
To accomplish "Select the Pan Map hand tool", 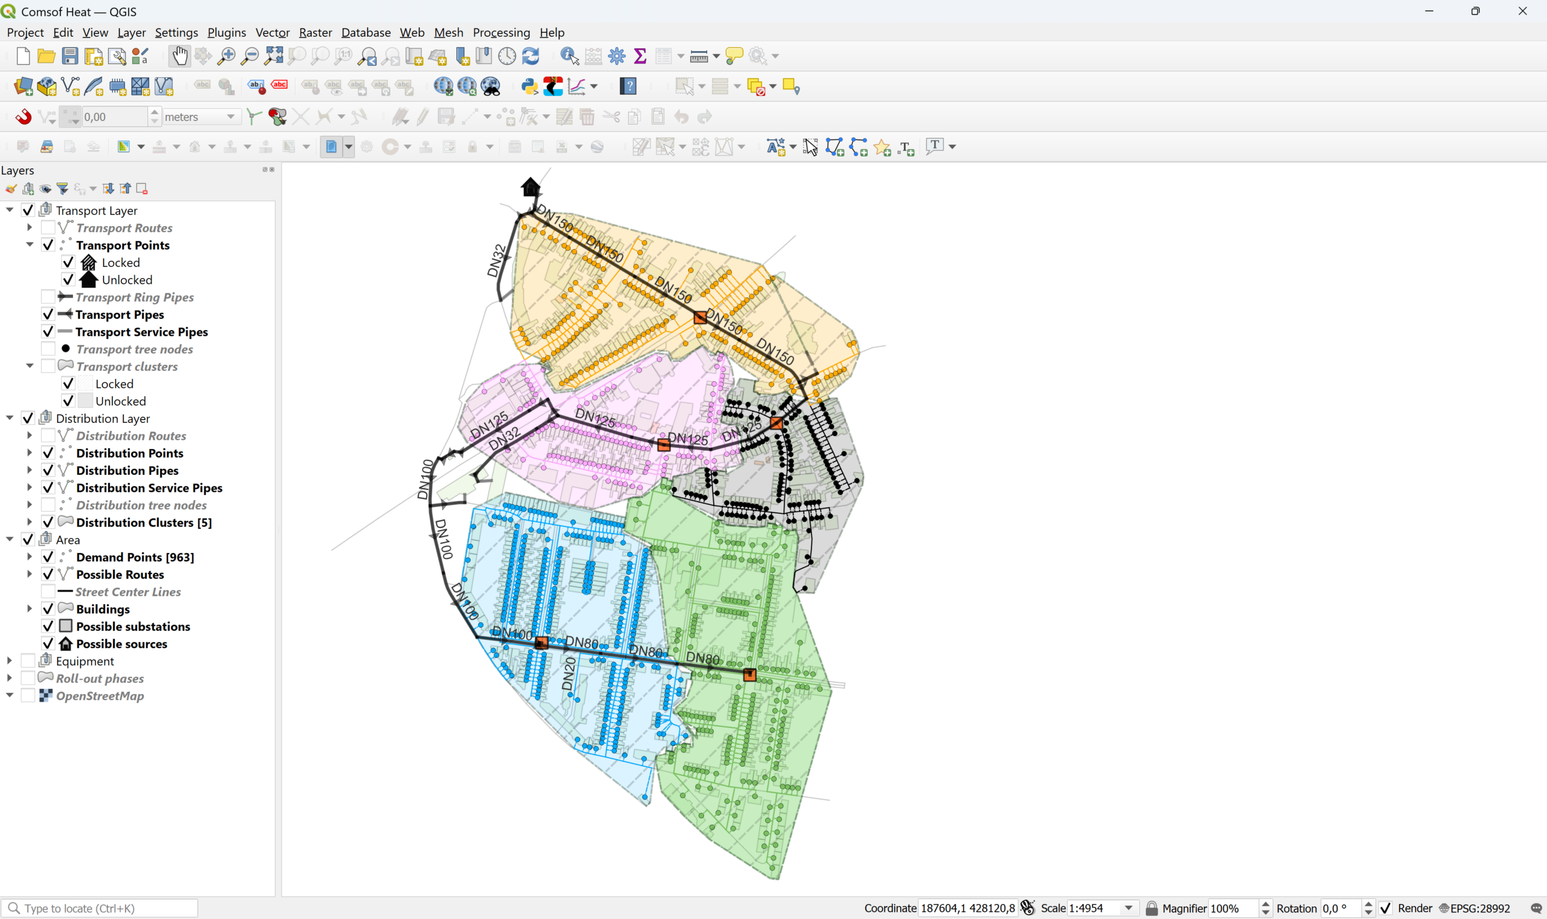I will tap(179, 56).
